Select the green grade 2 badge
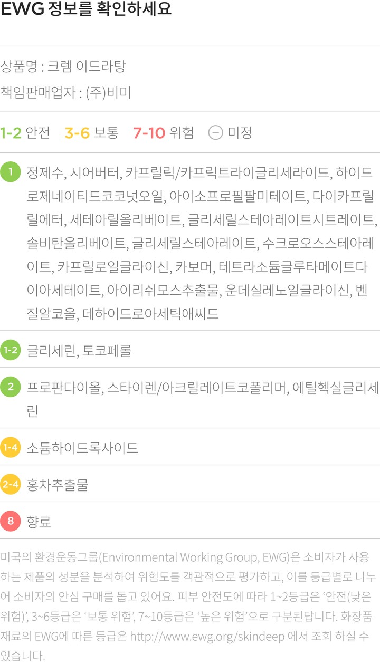Image resolution: width=380 pixels, height=664 pixels. tap(11, 387)
